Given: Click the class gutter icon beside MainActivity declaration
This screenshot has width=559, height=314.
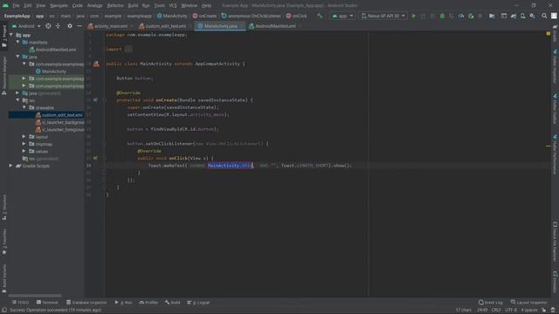Looking at the screenshot, I should coord(96,64).
